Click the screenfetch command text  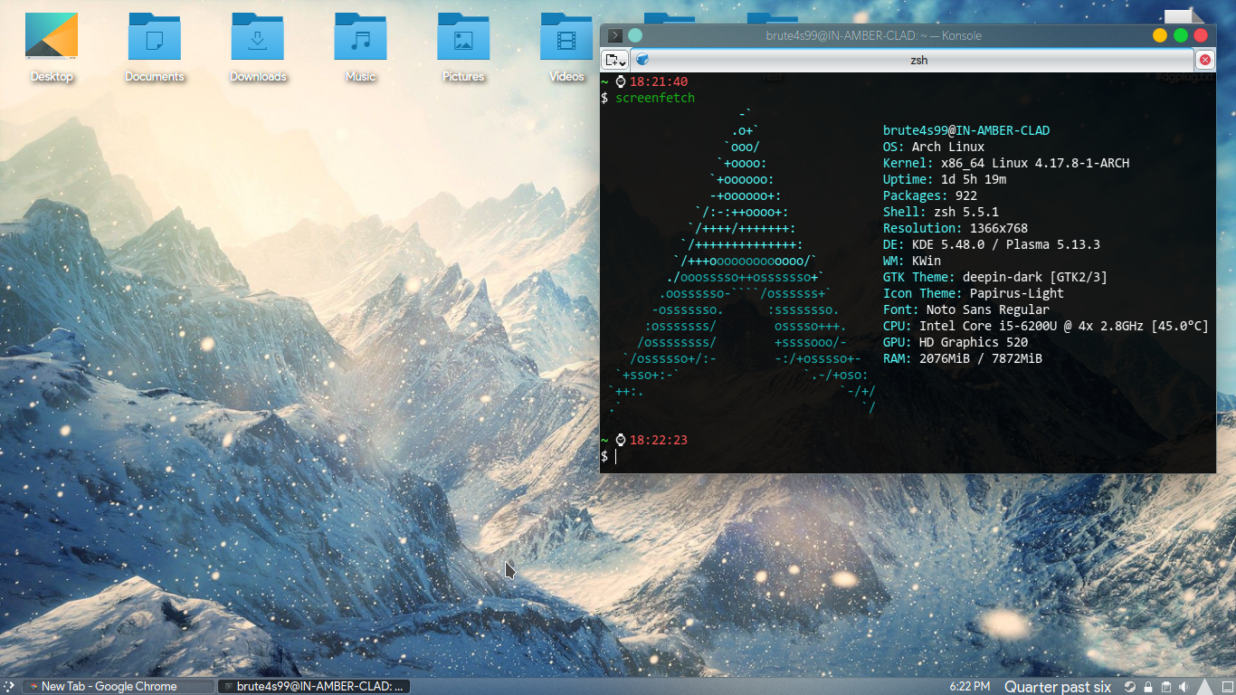(x=655, y=98)
